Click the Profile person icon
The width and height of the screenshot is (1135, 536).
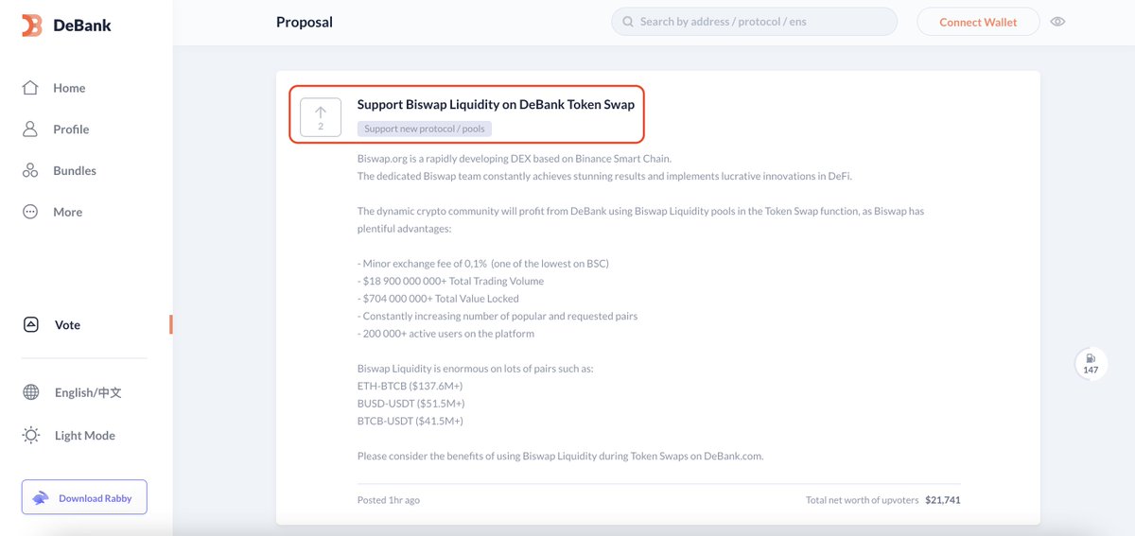tap(30, 130)
